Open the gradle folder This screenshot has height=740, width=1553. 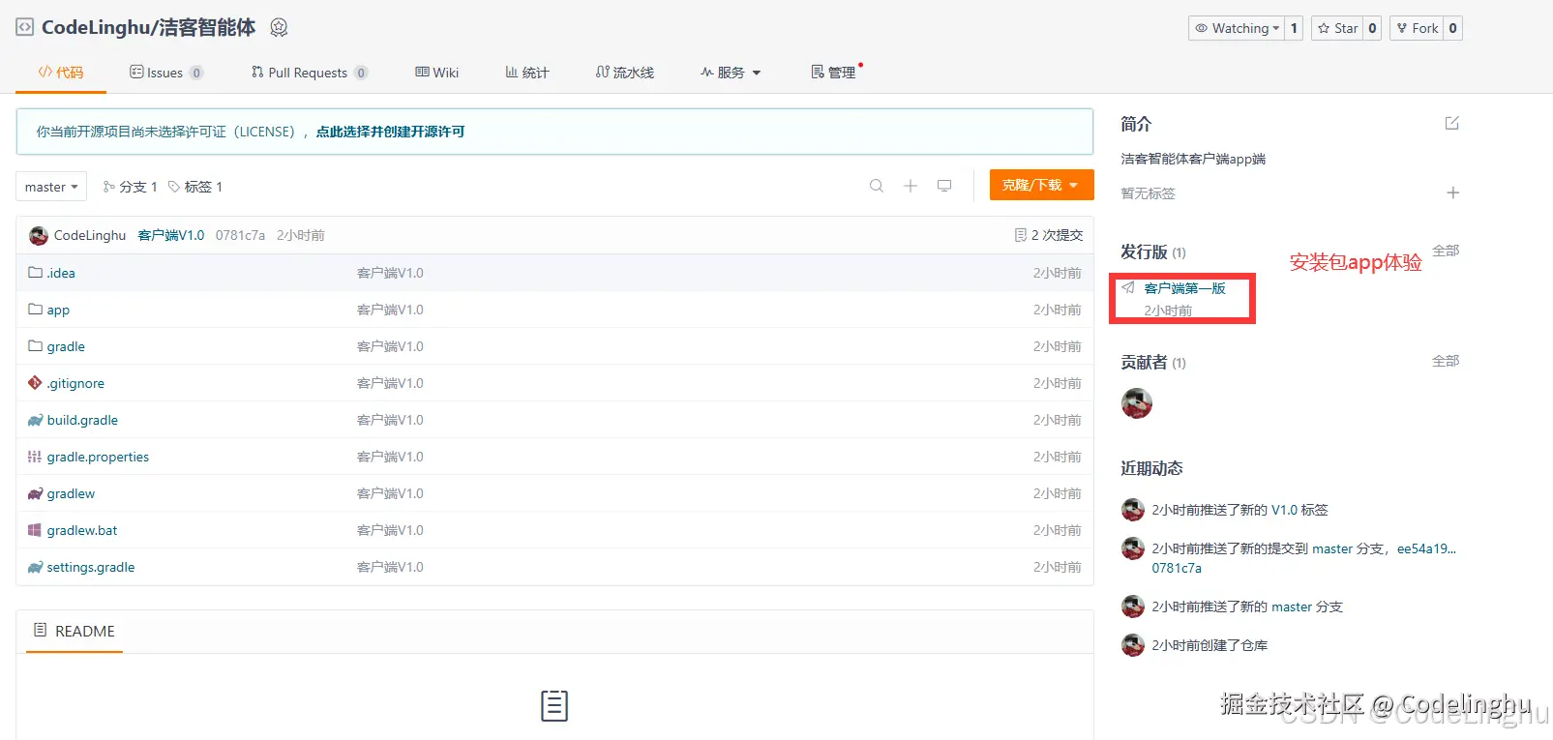pos(66,346)
